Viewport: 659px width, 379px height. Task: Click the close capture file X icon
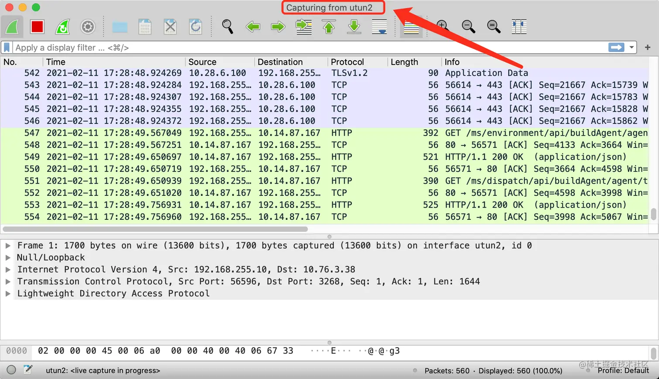(170, 27)
